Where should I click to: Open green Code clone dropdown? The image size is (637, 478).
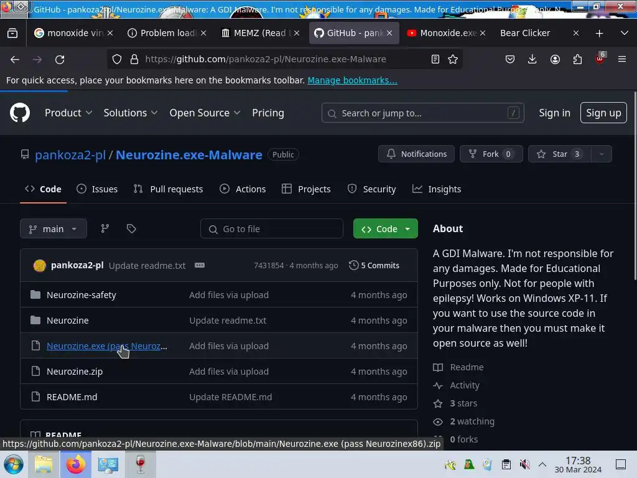(385, 228)
